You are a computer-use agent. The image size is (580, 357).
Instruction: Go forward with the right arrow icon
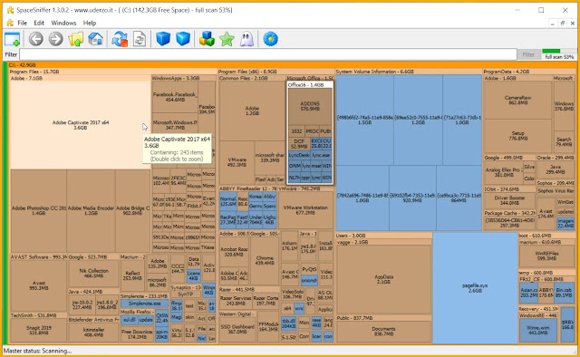[x=56, y=39]
